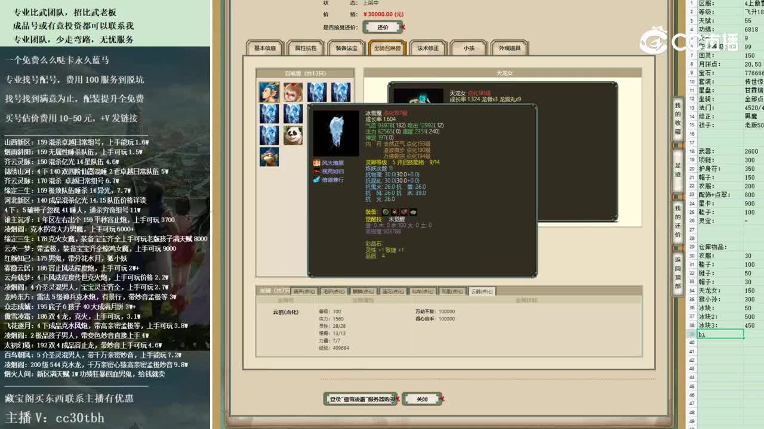
Task: Select the blue-haired character summon portrait
Action: point(269,92)
